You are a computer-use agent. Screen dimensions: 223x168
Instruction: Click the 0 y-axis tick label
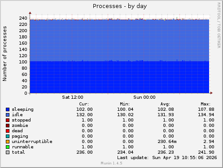tap(26, 93)
